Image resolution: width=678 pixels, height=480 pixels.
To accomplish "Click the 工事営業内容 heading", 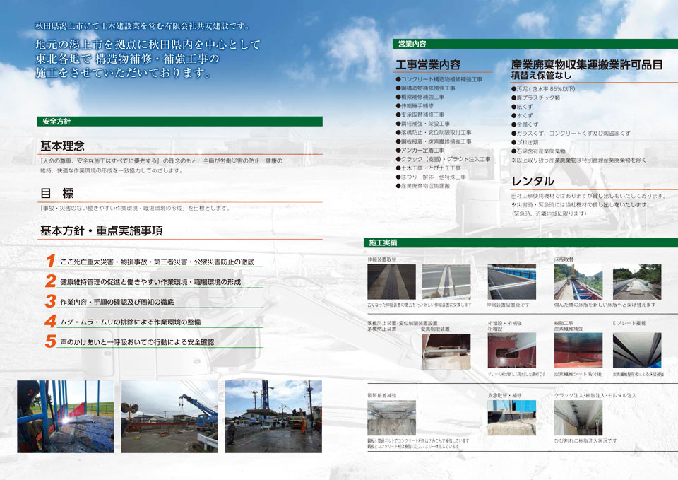I will (x=428, y=65).
